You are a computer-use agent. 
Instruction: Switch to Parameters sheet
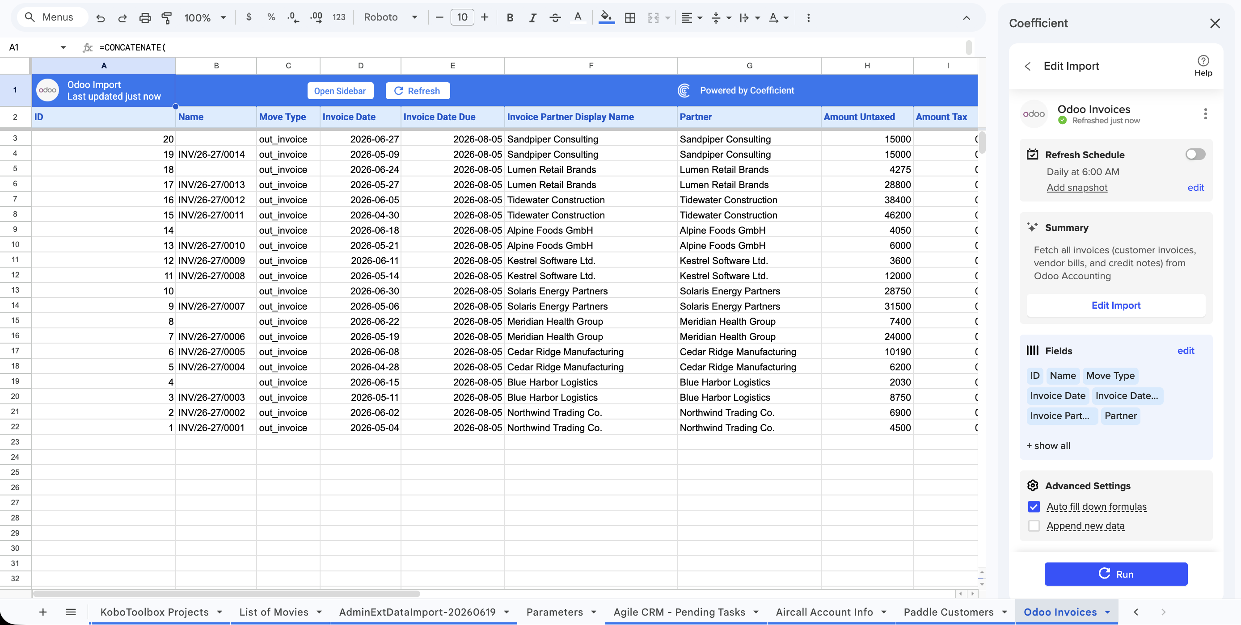(554, 612)
